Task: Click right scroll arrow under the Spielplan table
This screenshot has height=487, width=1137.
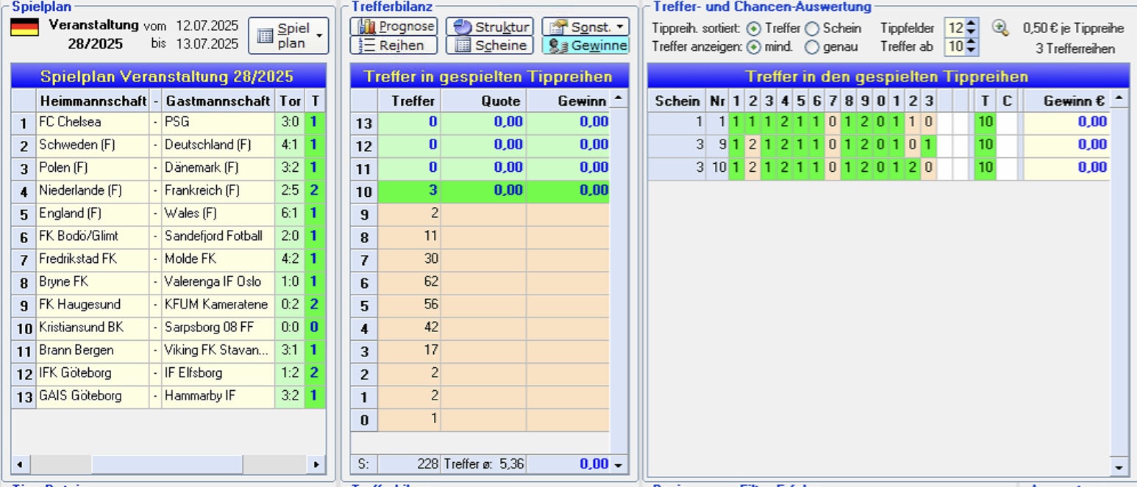Action: tap(317, 464)
